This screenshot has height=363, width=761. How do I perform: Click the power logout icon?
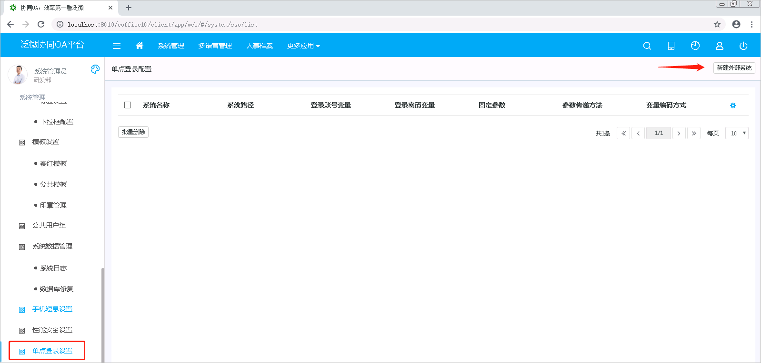pyautogui.click(x=743, y=46)
